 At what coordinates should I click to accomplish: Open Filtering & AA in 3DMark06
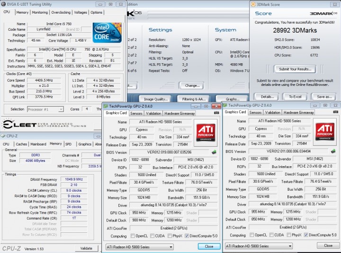[194, 99]
